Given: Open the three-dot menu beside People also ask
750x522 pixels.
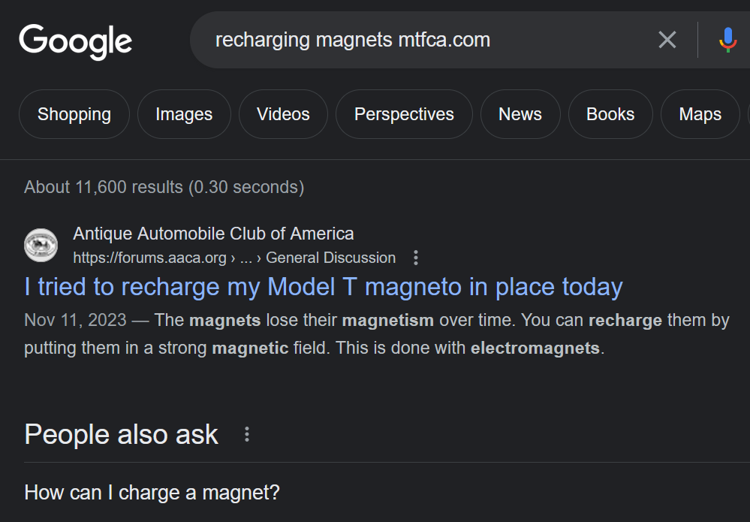Looking at the screenshot, I should coord(246,435).
